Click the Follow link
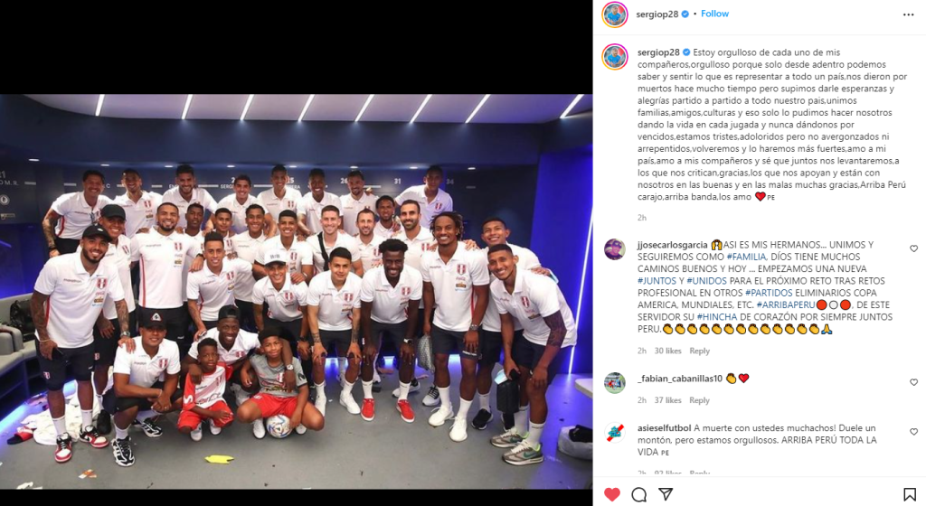 pos(714,14)
